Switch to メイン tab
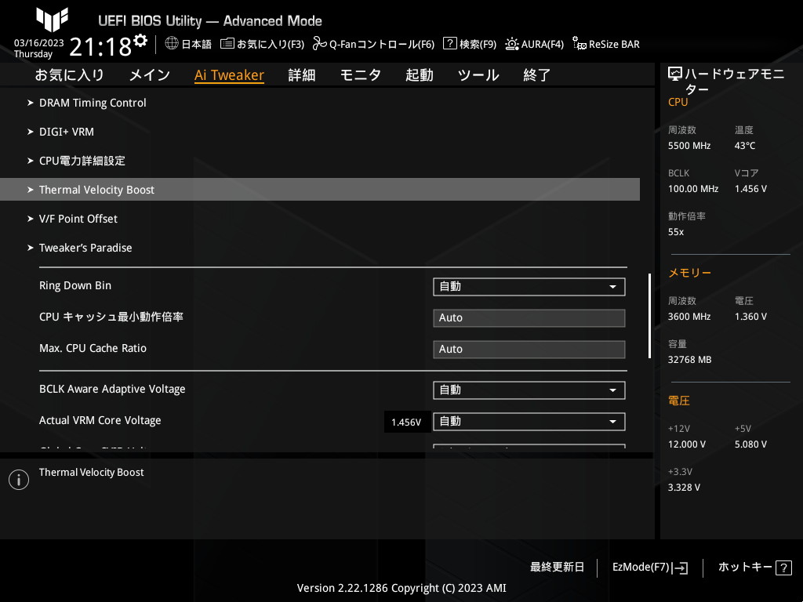This screenshot has height=602, width=803. tap(150, 75)
